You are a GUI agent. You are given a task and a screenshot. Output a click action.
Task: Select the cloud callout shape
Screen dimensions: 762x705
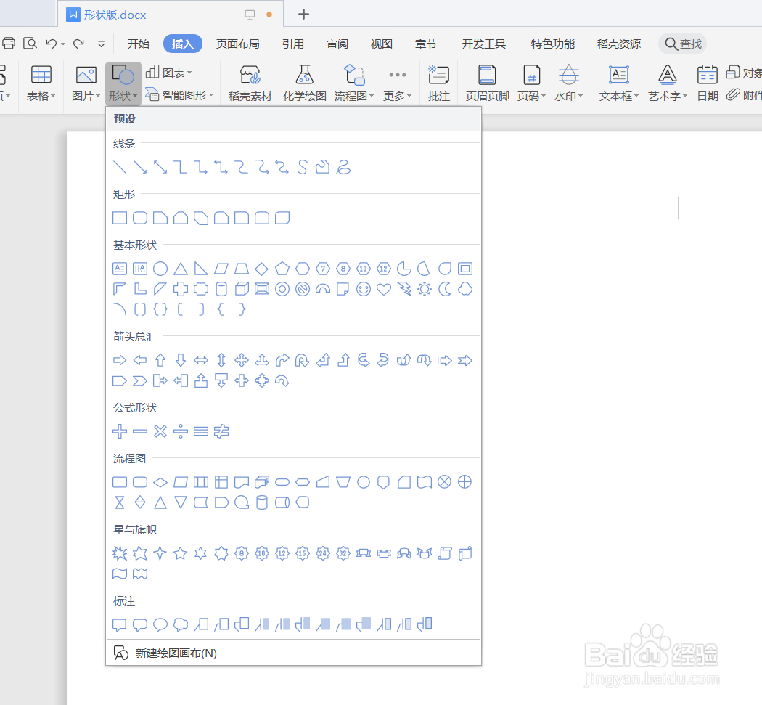point(181,624)
